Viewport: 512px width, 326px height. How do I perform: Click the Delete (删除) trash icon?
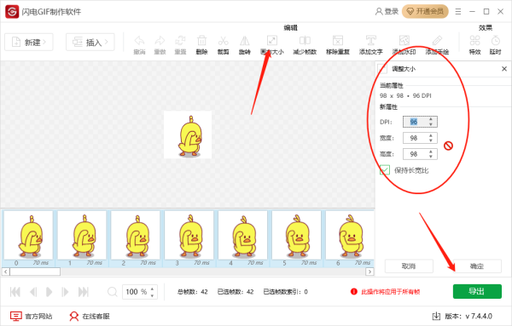(201, 42)
